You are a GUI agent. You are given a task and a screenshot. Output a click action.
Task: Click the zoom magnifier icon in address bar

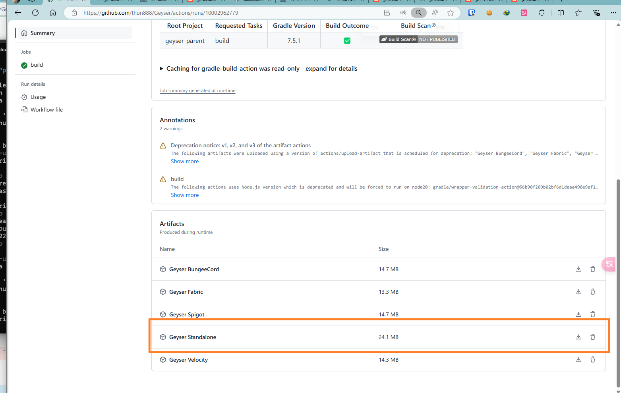click(419, 13)
